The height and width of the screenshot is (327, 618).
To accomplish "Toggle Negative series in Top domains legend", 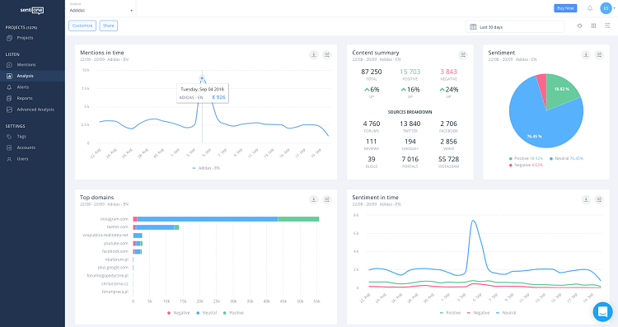I will click(x=179, y=313).
